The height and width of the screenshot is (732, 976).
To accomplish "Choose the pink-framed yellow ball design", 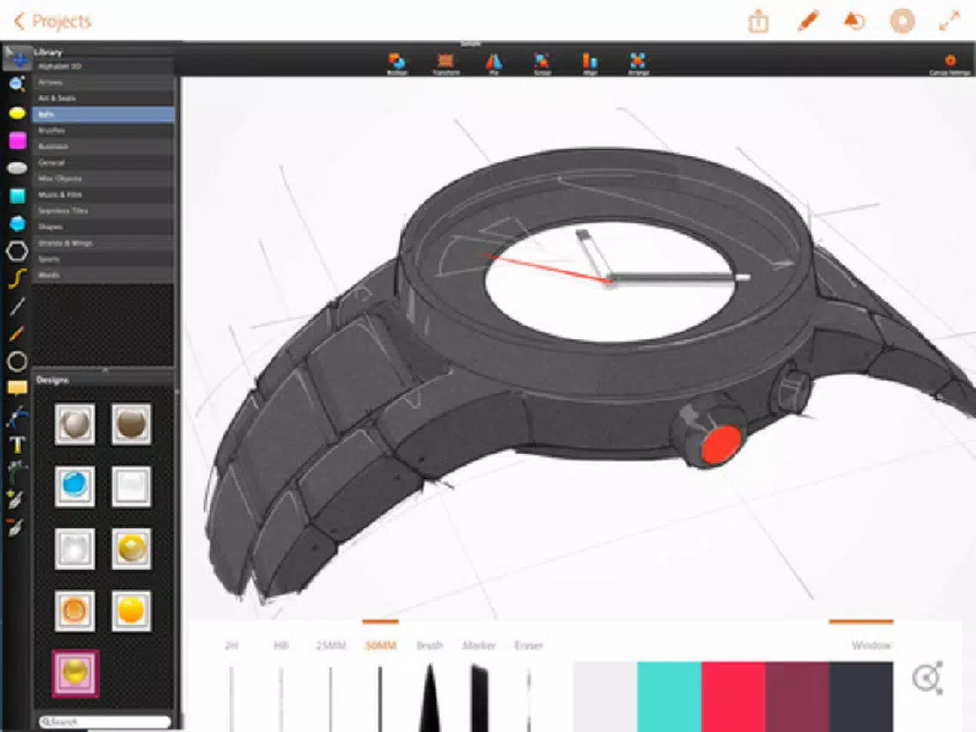I will click(x=75, y=674).
